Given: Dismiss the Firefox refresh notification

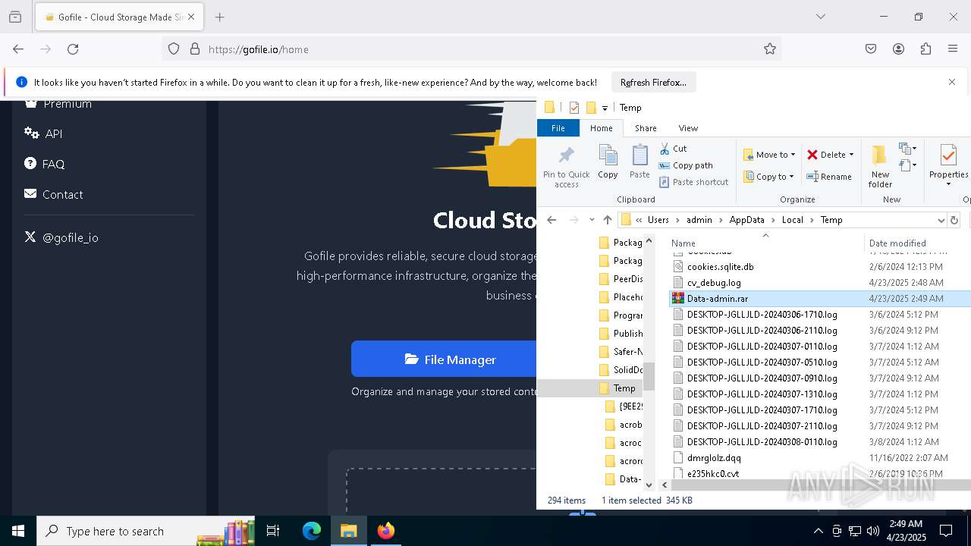Looking at the screenshot, I should click(x=952, y=82).
